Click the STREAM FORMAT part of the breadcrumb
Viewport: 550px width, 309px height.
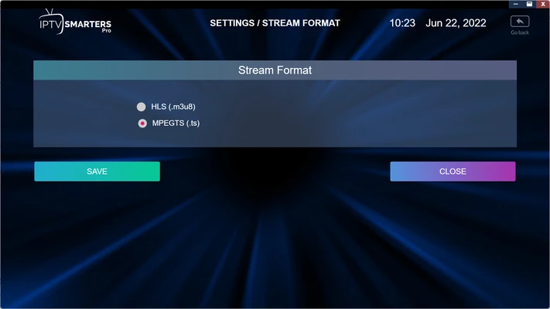pyautogui.click(x=301, y=23)
